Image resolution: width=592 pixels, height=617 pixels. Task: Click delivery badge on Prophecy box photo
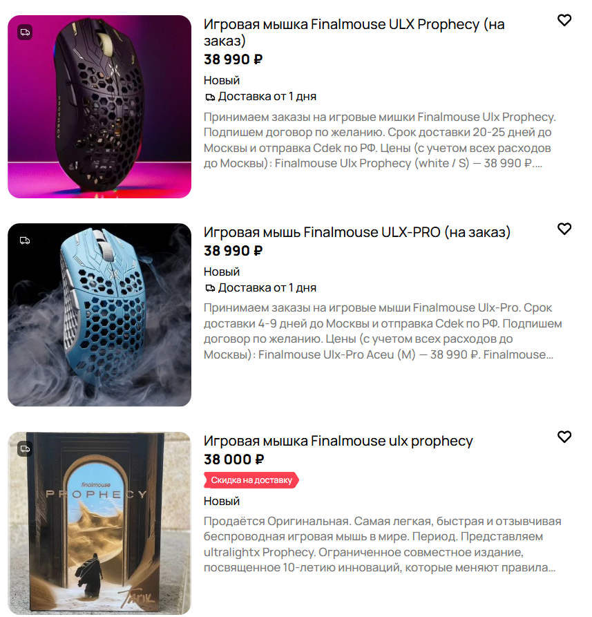tap(25, 449)
